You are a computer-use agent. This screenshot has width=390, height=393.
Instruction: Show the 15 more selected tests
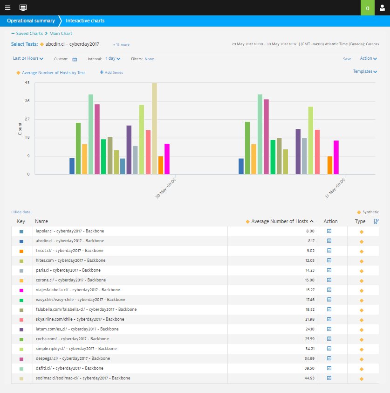(x=121, y=45)
